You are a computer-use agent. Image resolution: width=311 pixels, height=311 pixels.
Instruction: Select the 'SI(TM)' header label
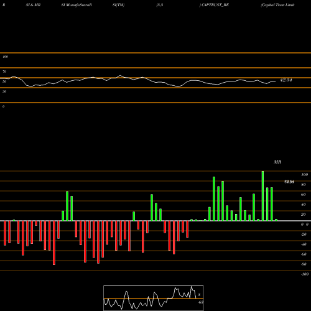click(118, 5)
